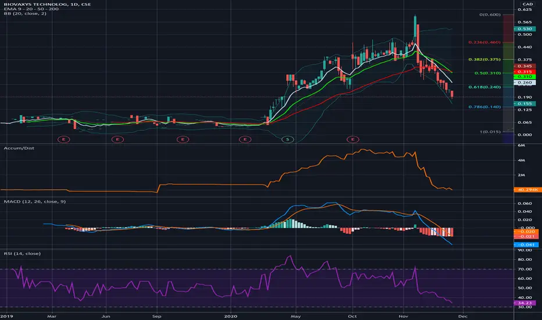
Task: Click the Mar label on the time axis
Action: click(x=52, y=316)
